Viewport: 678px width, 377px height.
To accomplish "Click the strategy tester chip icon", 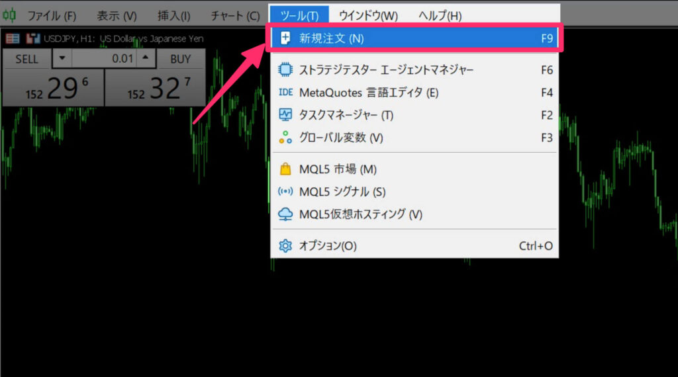I will click(285, 69).
